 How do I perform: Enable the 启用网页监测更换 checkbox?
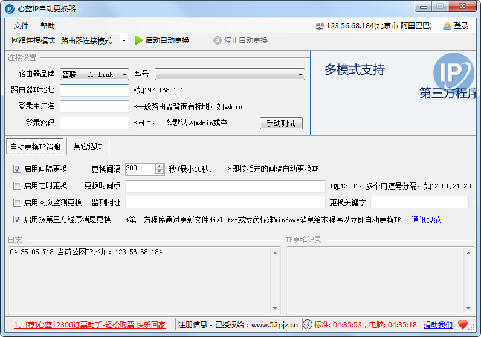17,202
